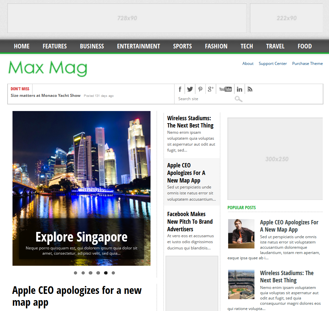
Task: Click the 222x90 banner ad
Action: (286, 18)
